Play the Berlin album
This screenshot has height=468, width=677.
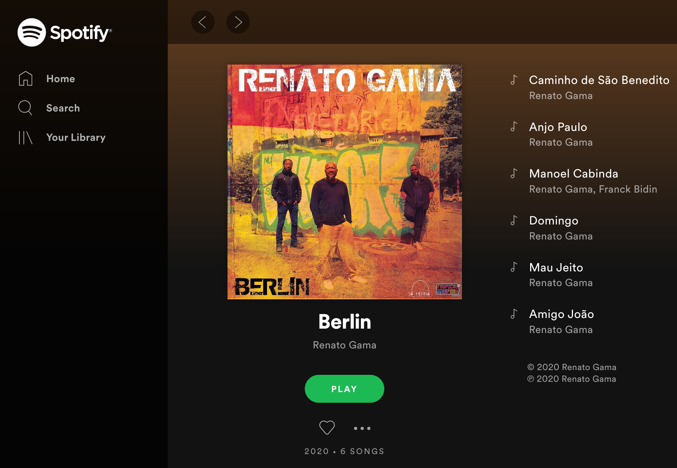click(x=344, y=389)
